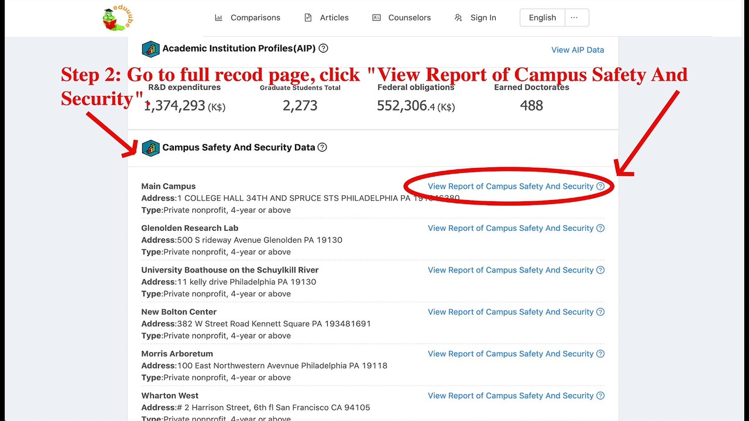Click address 382 W Street Road Kennett Square
Viewport: 749px width, 421px height.
[256, 323]
